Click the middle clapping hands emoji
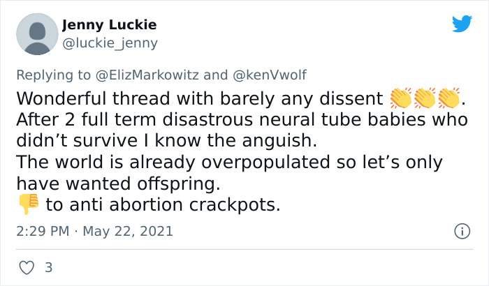The width and height of the screenshot is (489, 286). 425,98
